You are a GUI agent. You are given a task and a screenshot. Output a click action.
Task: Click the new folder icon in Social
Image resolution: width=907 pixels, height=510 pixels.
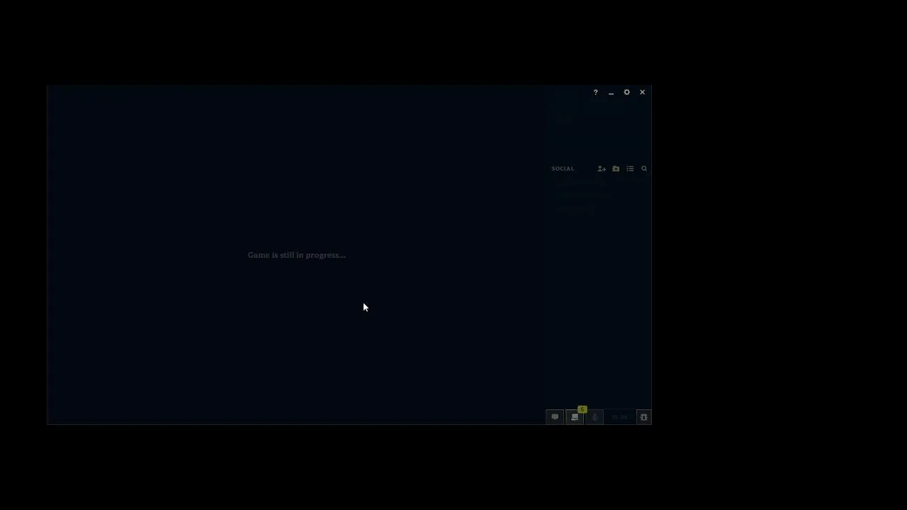[x=616, y=169]
